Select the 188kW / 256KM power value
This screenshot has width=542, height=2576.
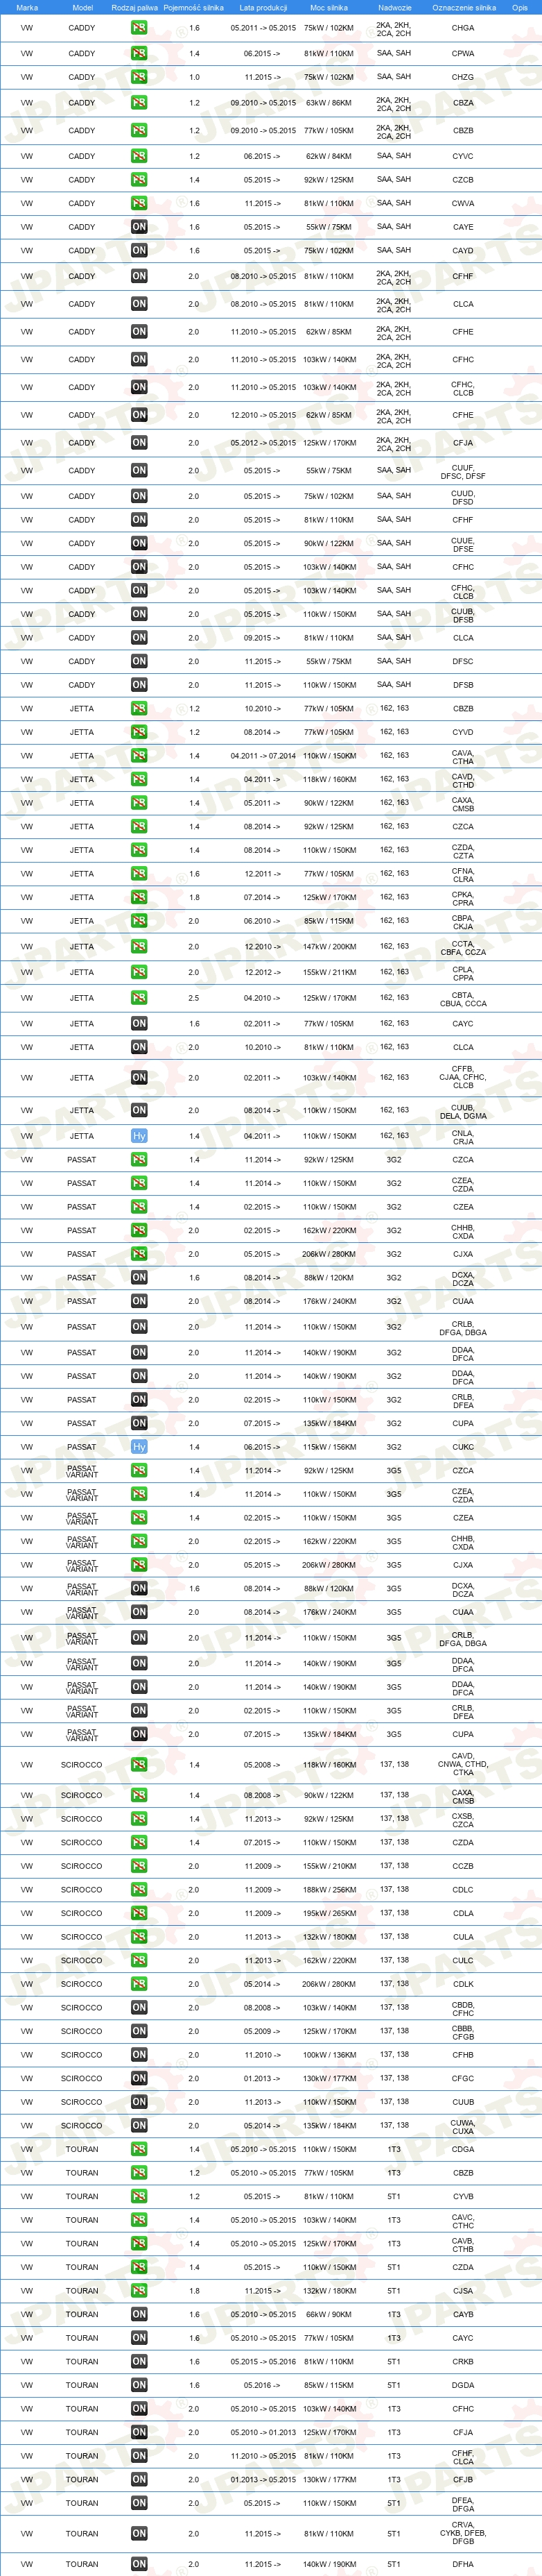(x=329, y=1890)
